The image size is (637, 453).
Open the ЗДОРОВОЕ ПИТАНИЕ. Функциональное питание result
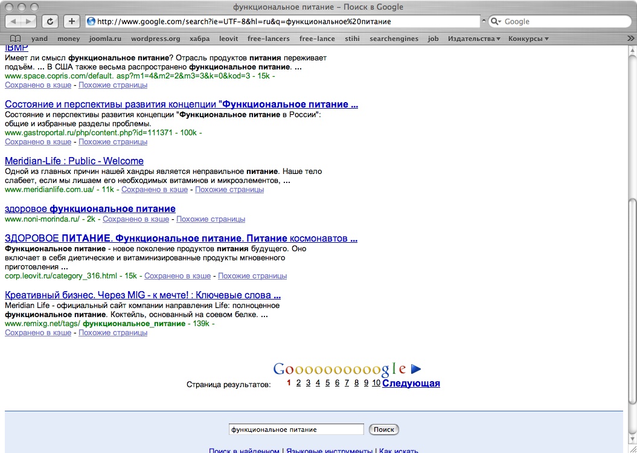181,238
